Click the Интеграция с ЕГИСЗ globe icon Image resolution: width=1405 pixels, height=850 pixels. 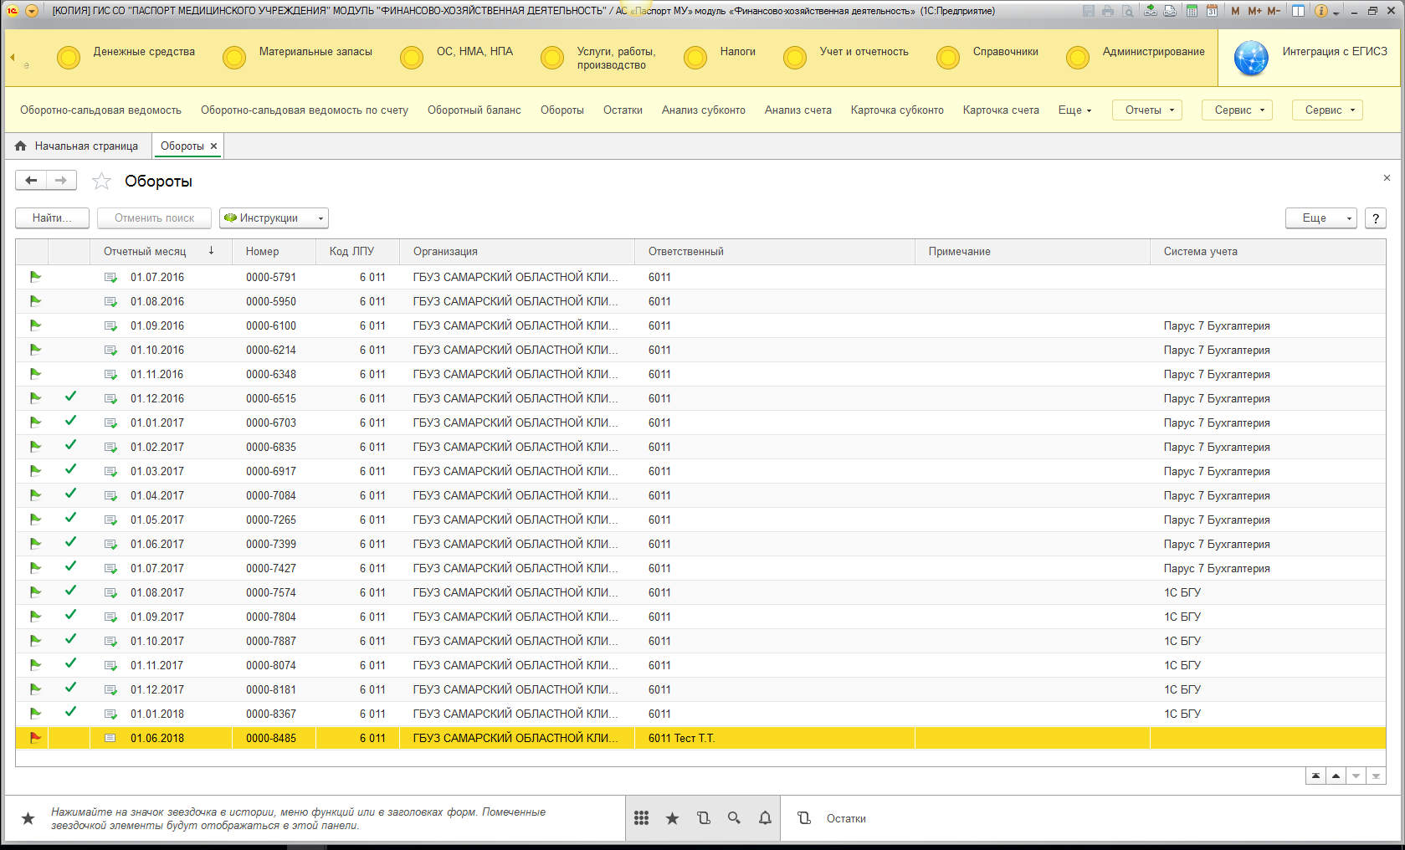point(1251,58)
